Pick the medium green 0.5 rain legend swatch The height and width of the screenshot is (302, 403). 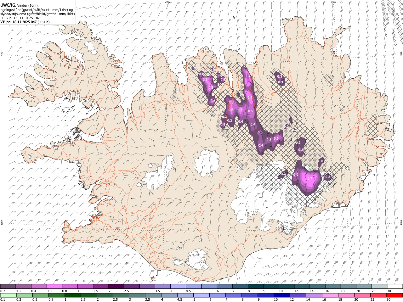click(40, 295)
